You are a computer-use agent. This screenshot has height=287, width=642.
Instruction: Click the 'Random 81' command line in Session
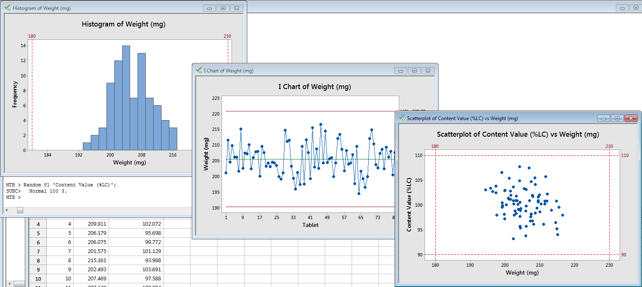[x=61, y=185]
